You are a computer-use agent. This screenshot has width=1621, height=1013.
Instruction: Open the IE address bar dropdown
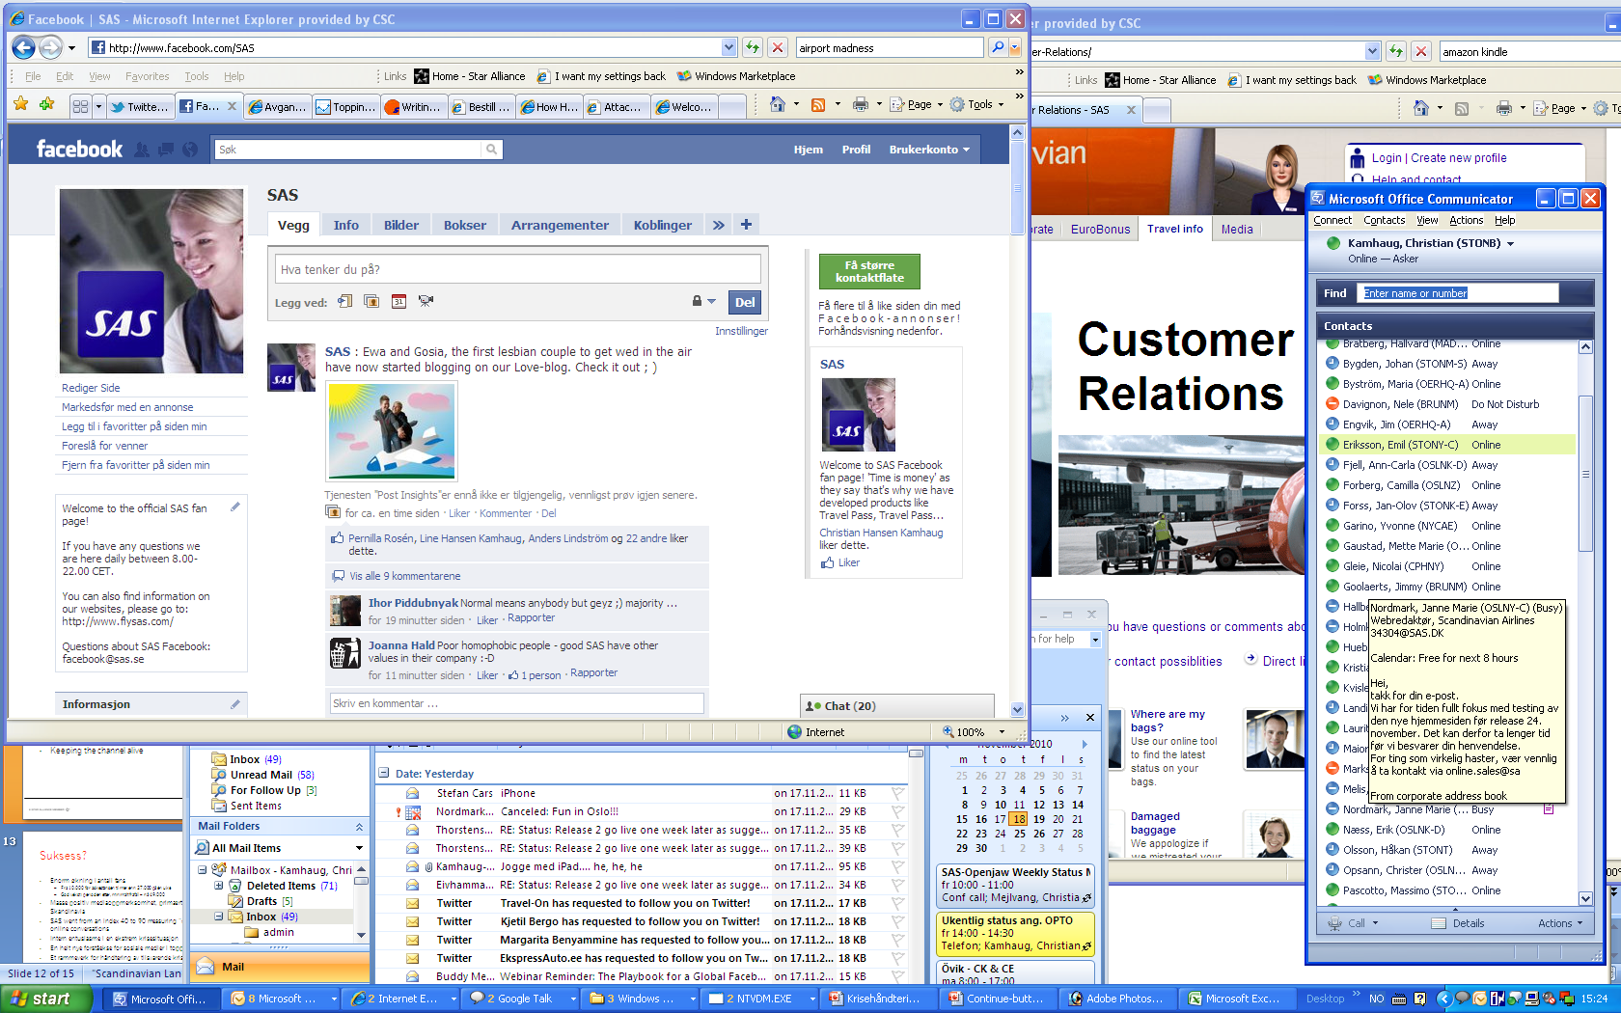728,47
